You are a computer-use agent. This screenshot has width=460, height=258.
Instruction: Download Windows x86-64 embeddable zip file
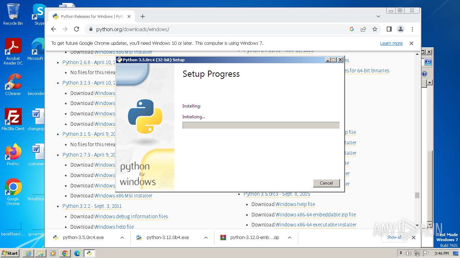click(316, 215)
